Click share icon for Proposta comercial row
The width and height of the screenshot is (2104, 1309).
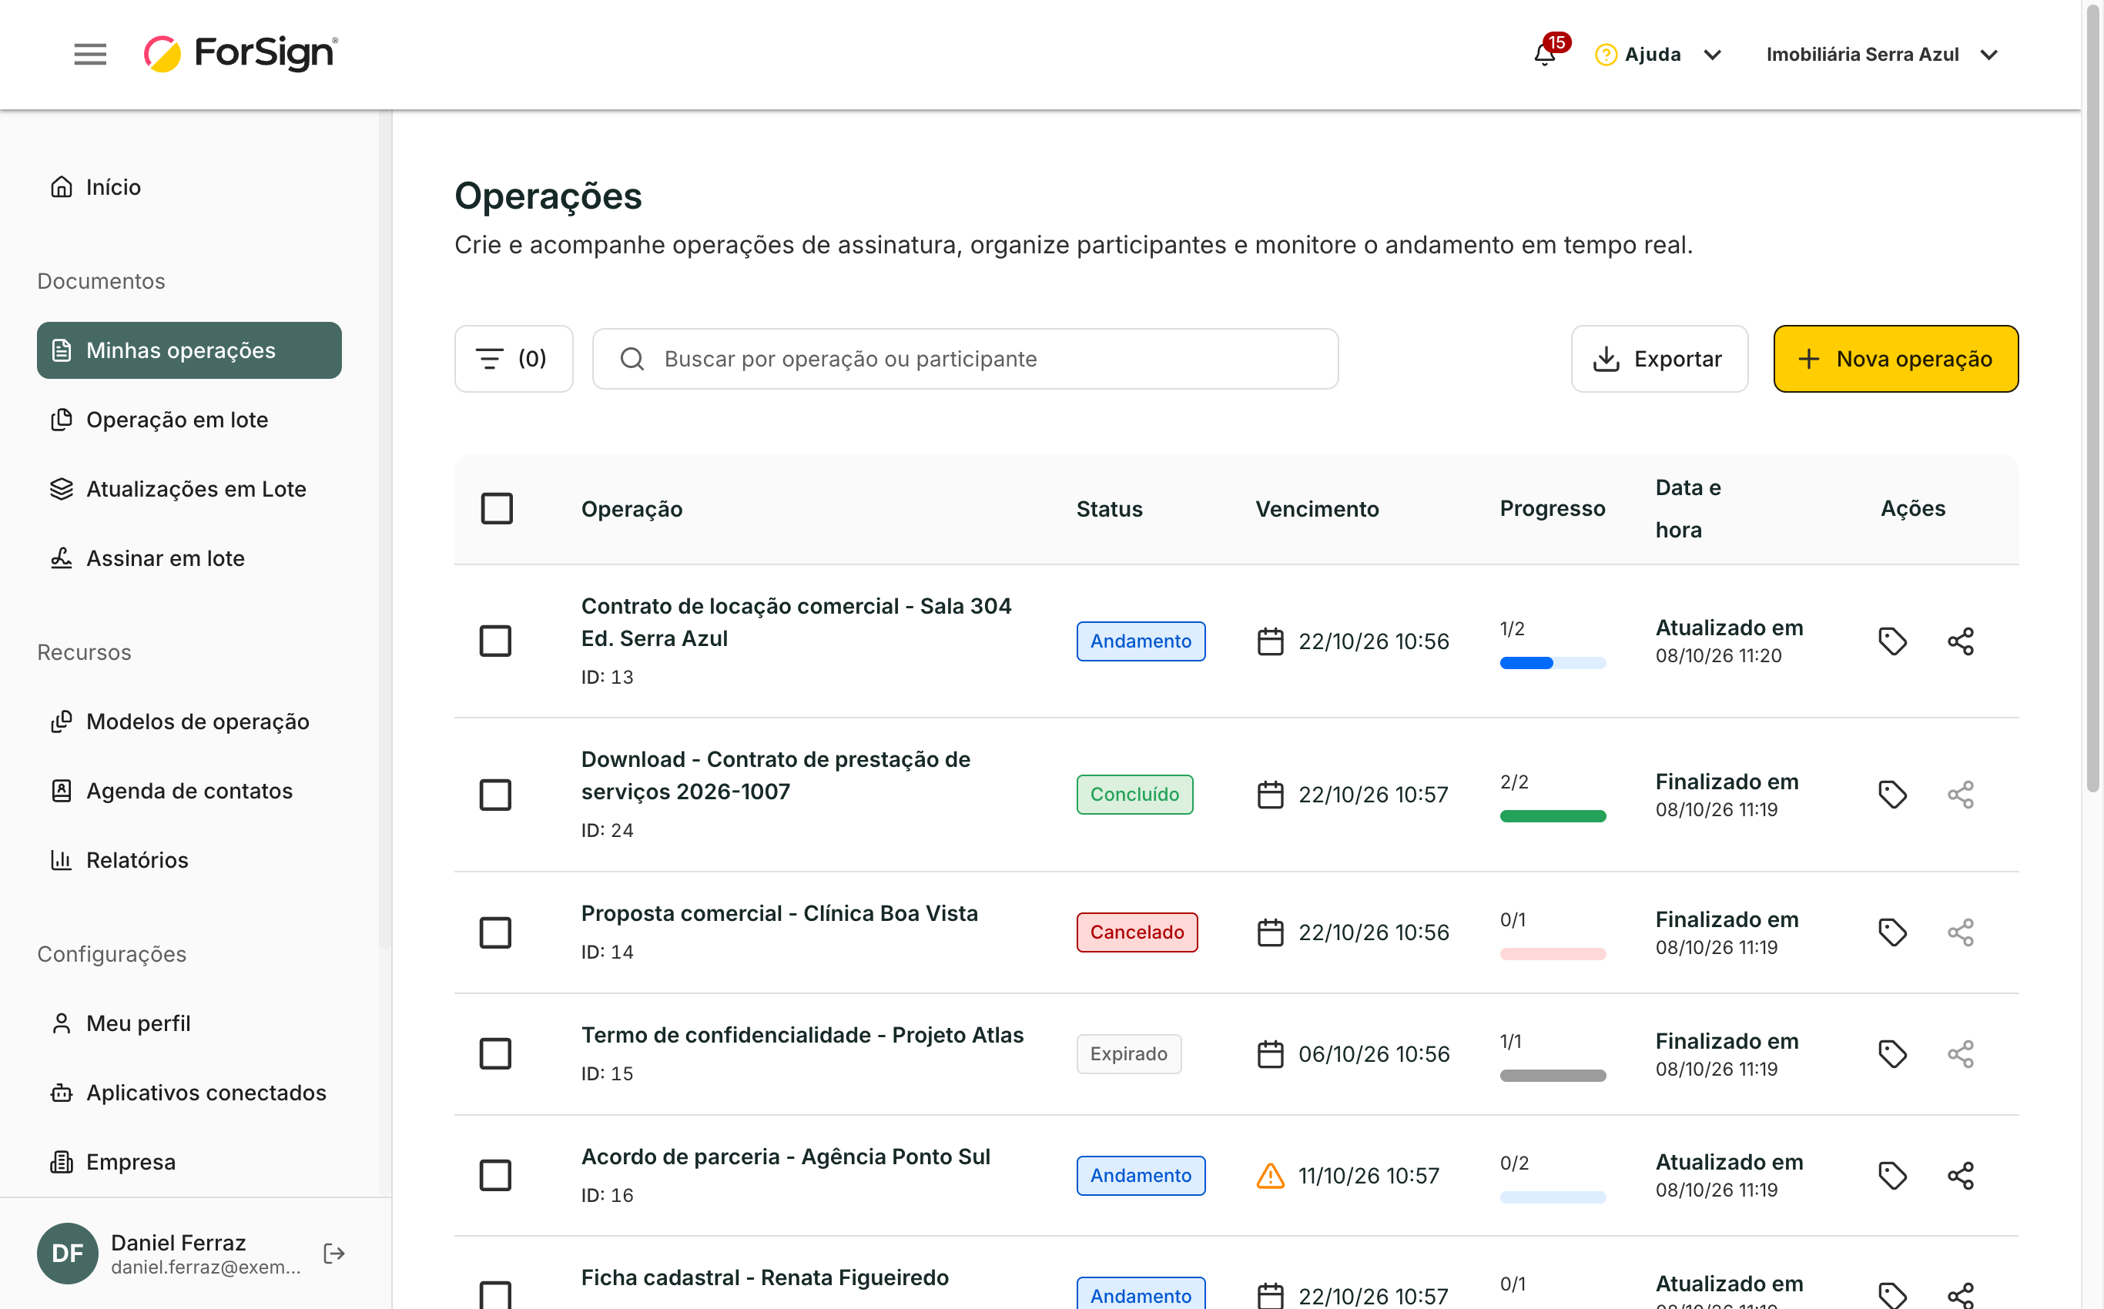click(x=1960, y=932)
